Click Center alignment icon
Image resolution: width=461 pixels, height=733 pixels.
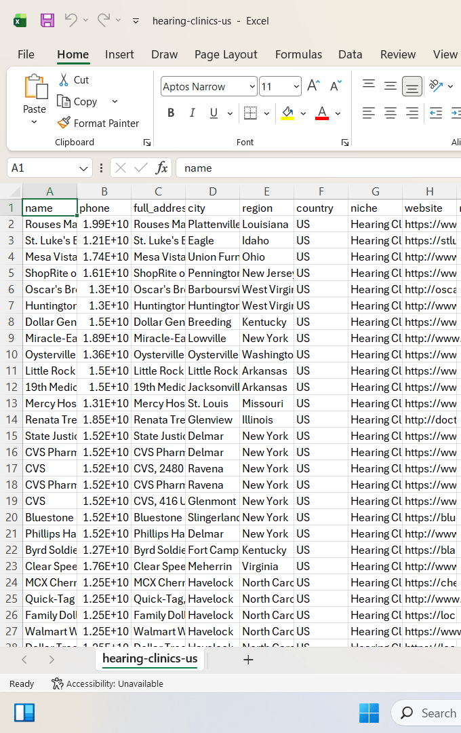coord(390,113)
